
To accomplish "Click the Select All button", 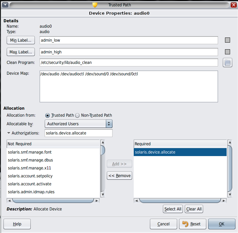I will point(173,209).
